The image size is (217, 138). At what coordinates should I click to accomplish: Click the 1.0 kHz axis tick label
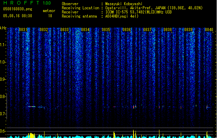(3, 62)
